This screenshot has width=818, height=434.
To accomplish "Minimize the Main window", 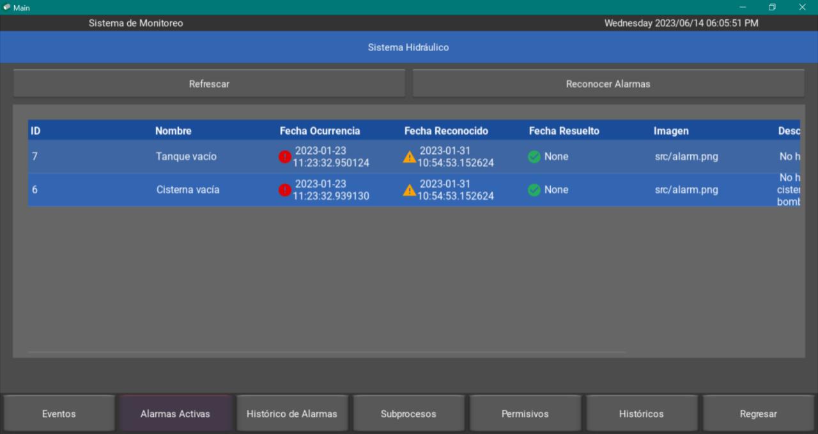I will 743,7.
